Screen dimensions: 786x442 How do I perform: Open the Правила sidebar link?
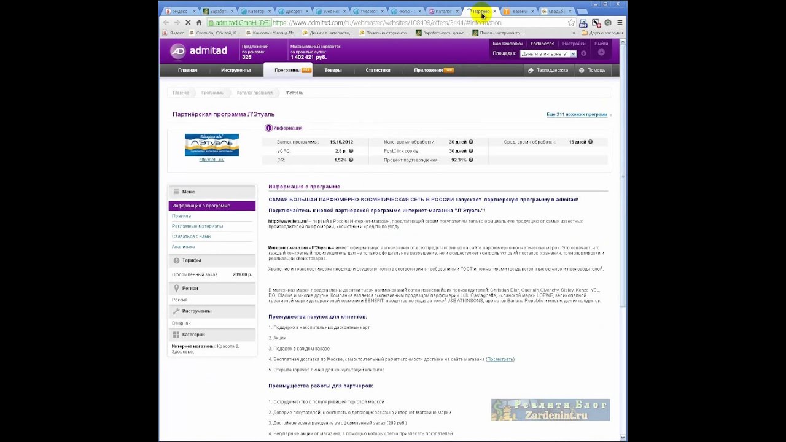pos(181,216)
